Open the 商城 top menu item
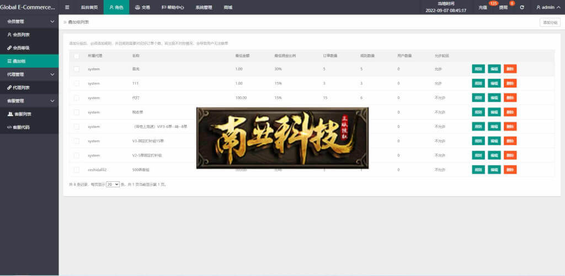Screen dimensions: 565x276 pos(228,7)
